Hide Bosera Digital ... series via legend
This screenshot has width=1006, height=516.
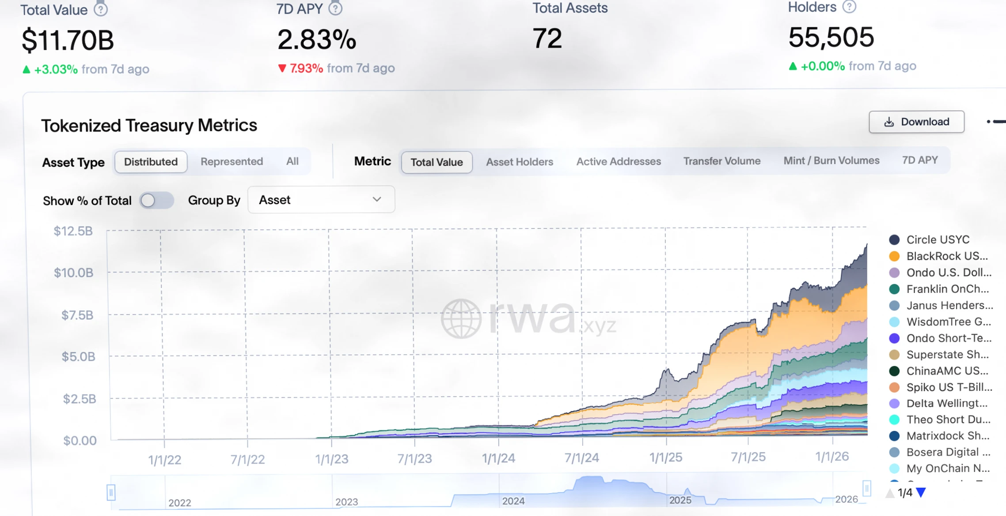coord(940,452)
